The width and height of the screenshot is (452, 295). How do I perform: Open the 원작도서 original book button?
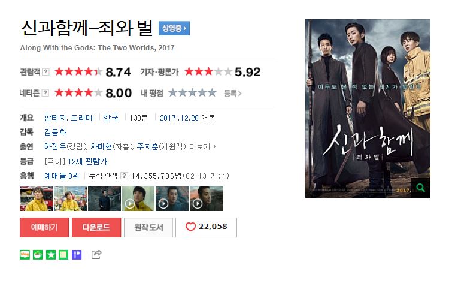click(x=148, y=227)
